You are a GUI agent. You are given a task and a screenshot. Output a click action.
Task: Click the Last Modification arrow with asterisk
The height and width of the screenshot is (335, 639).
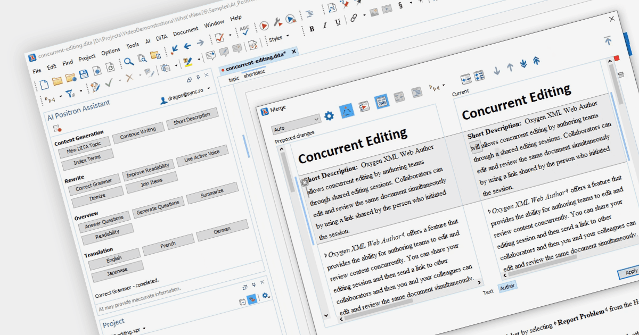tap(174, 50)
